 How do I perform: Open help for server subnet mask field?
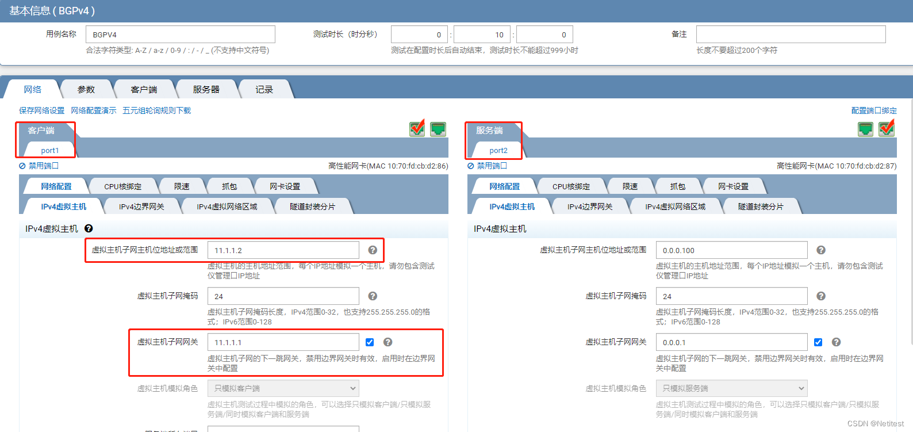coord(821,296)
